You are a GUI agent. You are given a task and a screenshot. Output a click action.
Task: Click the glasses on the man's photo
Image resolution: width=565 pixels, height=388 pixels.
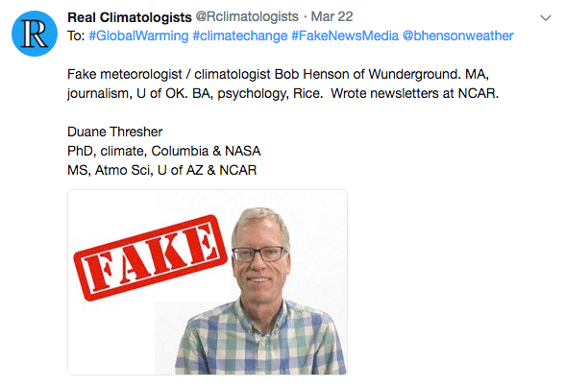(x=259, y=254)
